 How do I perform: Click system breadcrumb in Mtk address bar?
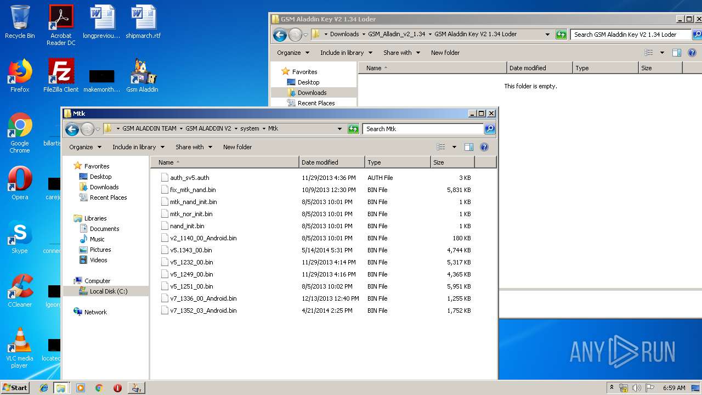click(250, 128)
